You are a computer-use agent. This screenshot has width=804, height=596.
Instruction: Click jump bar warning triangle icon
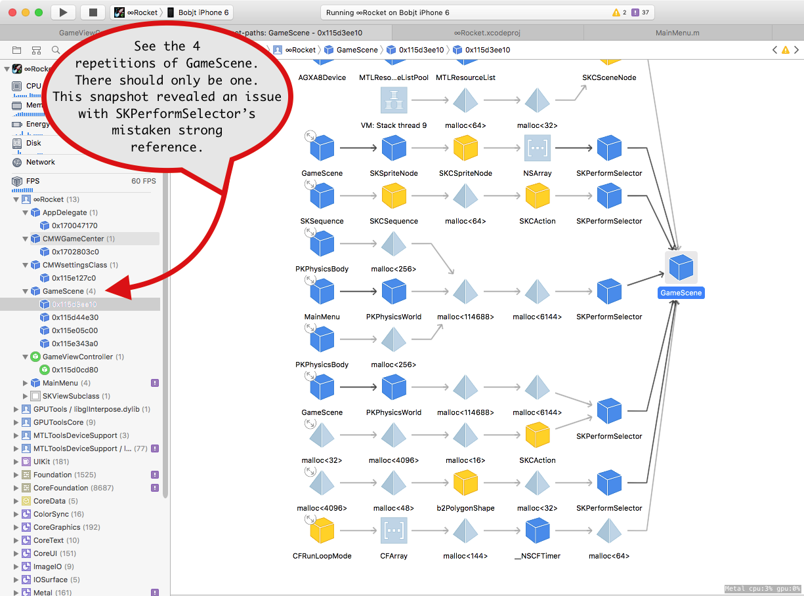tap(786, 50)
